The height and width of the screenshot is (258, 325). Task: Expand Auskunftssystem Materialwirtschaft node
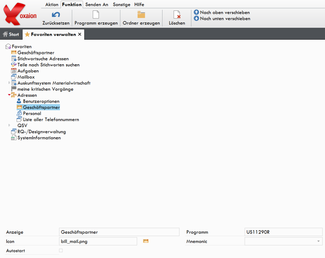coord(9,83)
